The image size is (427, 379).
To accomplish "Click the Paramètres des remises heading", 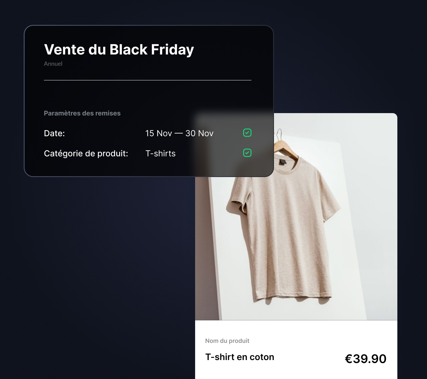I will [82, 113].
